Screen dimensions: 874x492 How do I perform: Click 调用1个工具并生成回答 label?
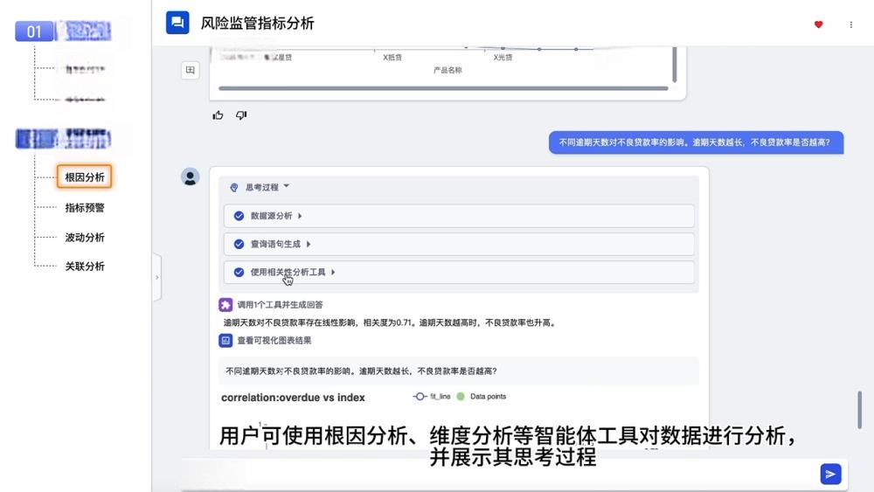click(280, 305)
